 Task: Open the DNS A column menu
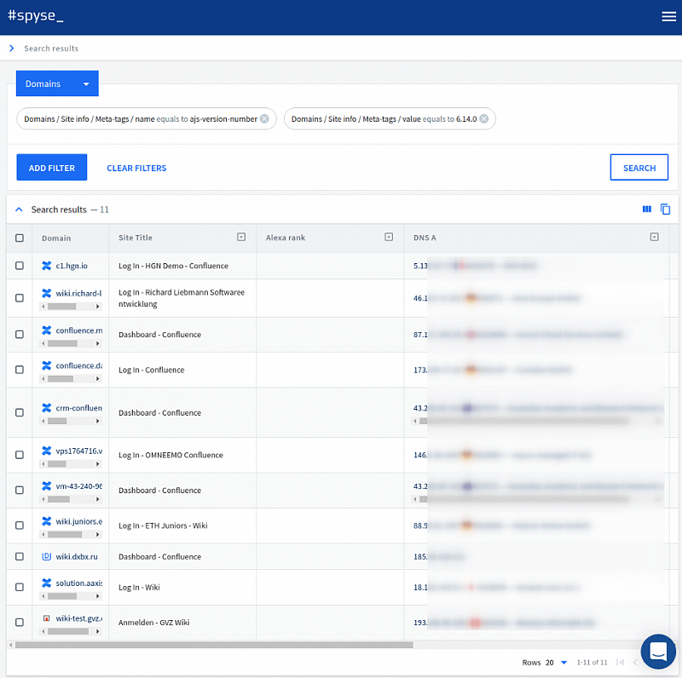coord(654,237)
